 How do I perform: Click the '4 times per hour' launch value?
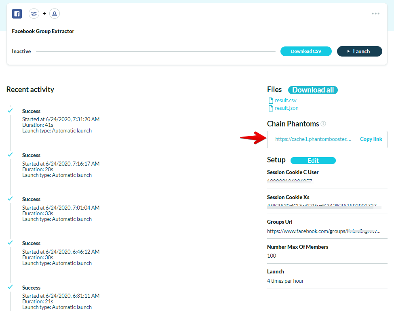[285, 281]
